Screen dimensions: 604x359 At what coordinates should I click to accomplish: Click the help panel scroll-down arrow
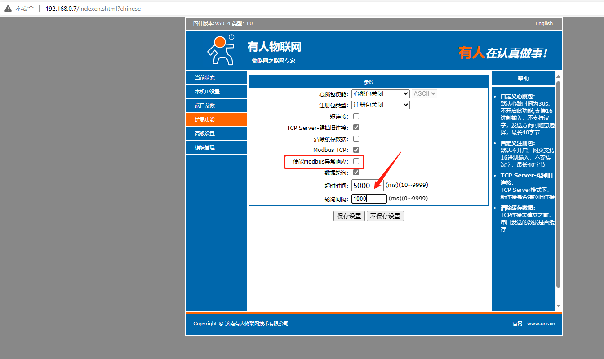click(558, 306)
